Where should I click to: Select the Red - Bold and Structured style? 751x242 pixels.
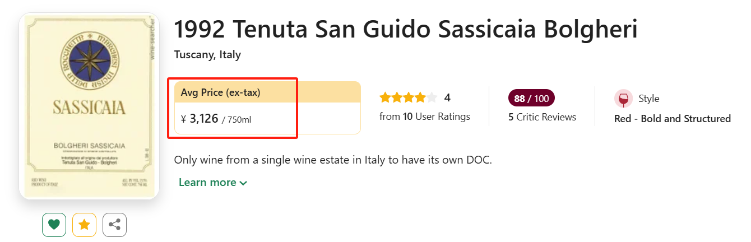pyautogui.click(x=673, y=119)
